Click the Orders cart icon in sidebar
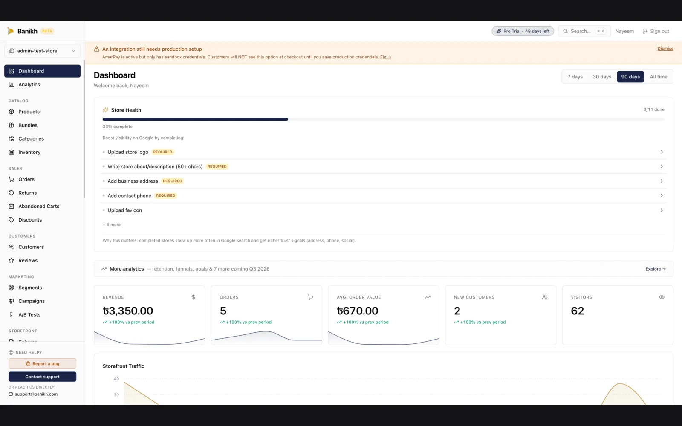This screenshot has width=682, height=426. coord(12,179)
